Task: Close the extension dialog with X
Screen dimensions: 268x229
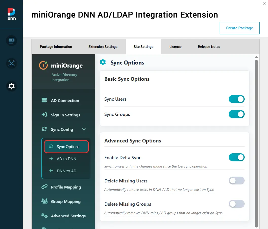Action: click(264, 4)
